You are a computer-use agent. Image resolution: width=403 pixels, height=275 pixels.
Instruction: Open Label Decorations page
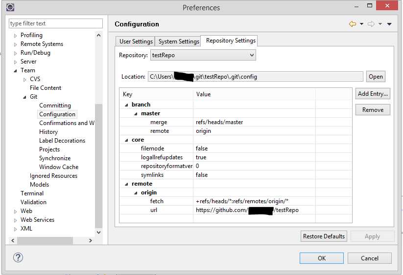(x=62, y=141)
